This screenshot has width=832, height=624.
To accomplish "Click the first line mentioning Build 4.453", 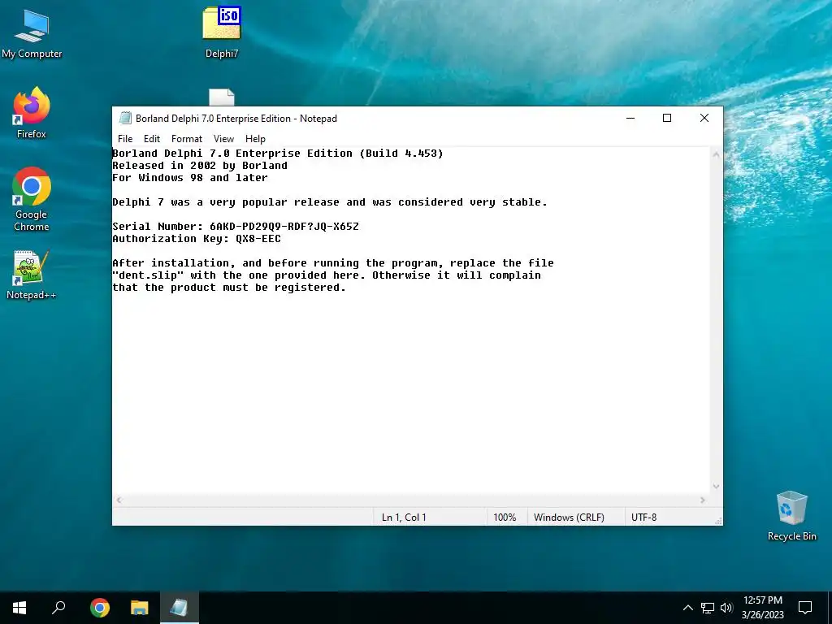I will (278, 154).
